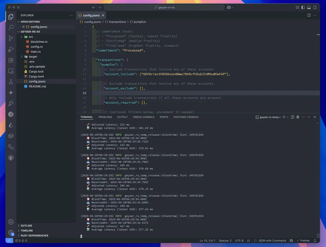
Task: Open the Search view in the activity bar
Action: click(x=11, y=27)
